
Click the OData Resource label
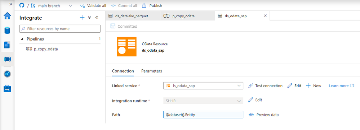(x=155, y=44)
